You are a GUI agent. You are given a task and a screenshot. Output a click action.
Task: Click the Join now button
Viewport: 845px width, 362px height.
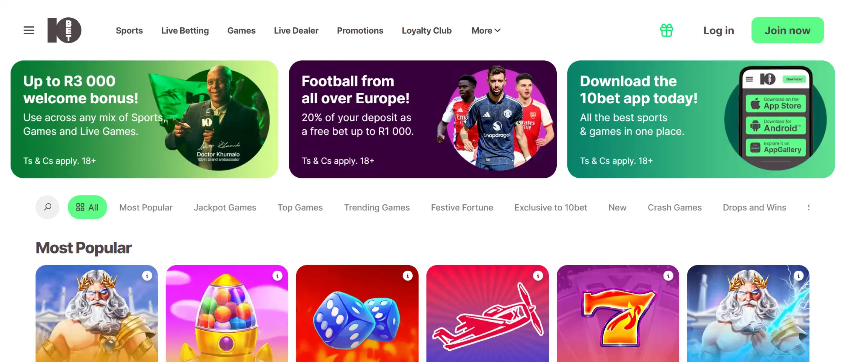click(x=787, y=30)
